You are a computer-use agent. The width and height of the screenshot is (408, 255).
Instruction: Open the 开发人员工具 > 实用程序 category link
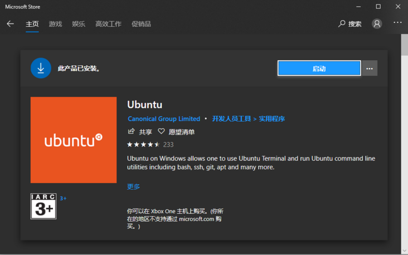coord(248,119)
